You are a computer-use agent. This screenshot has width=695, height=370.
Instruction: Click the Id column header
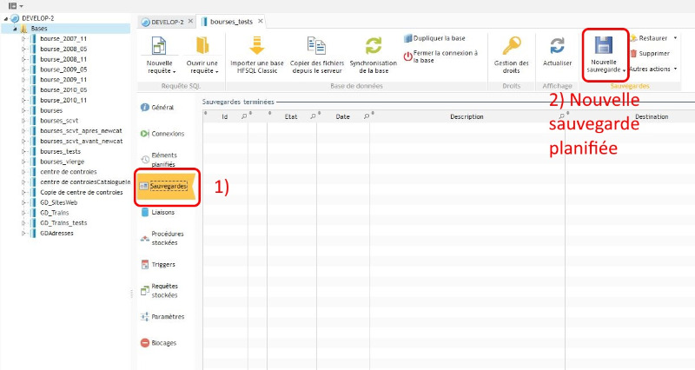point(225,116)
